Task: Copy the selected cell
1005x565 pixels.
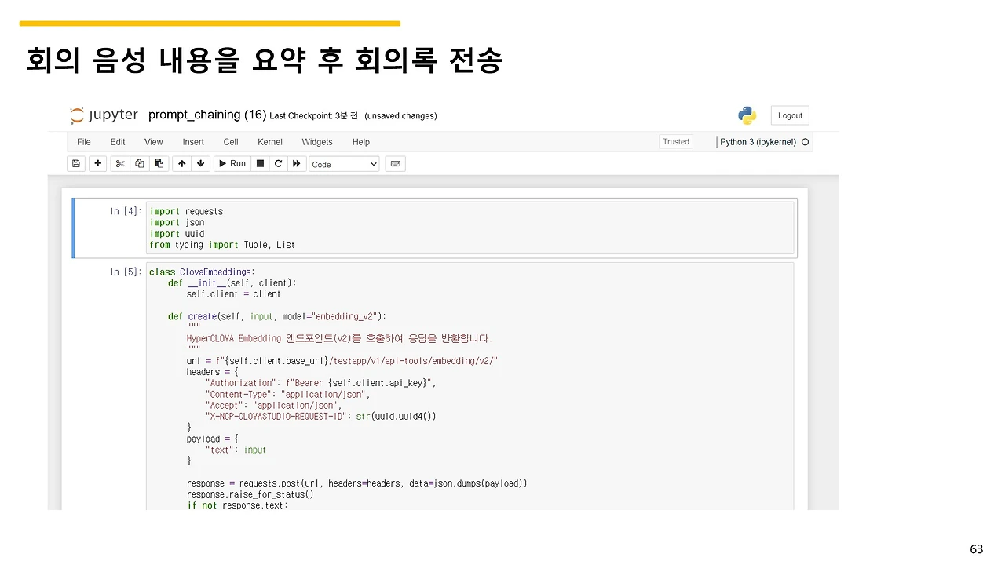Action: point(140,163)
